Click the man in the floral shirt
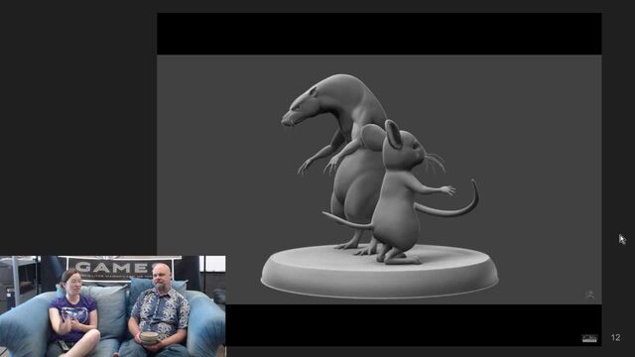The image size is (635, 357). (160, 311)
